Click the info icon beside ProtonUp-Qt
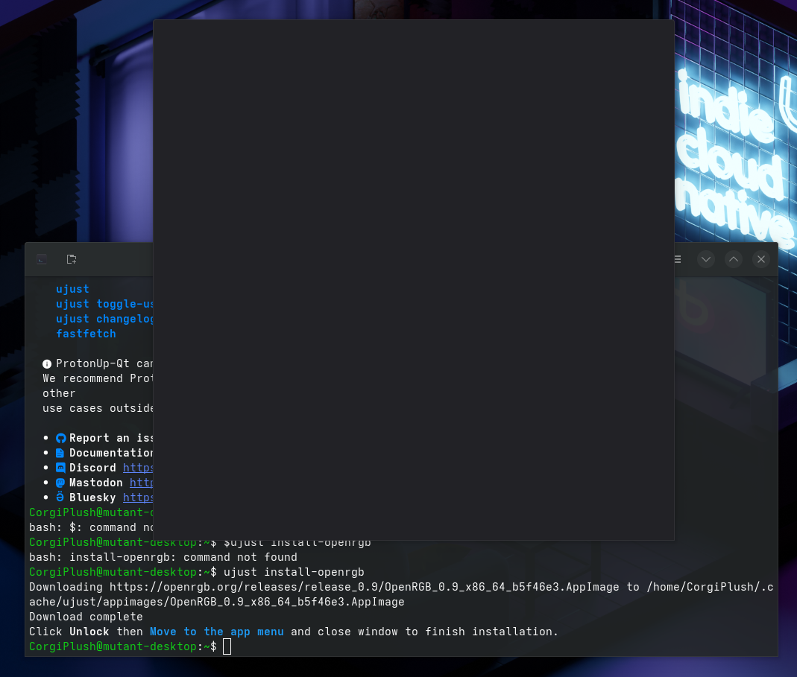The image size is (797, 677). pyautogui.click(x=47, y=363)
